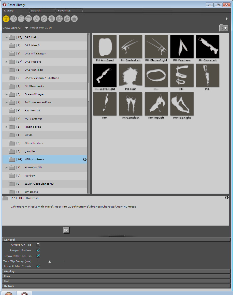Click the refresh icon in details pane

tap(227, 198)
